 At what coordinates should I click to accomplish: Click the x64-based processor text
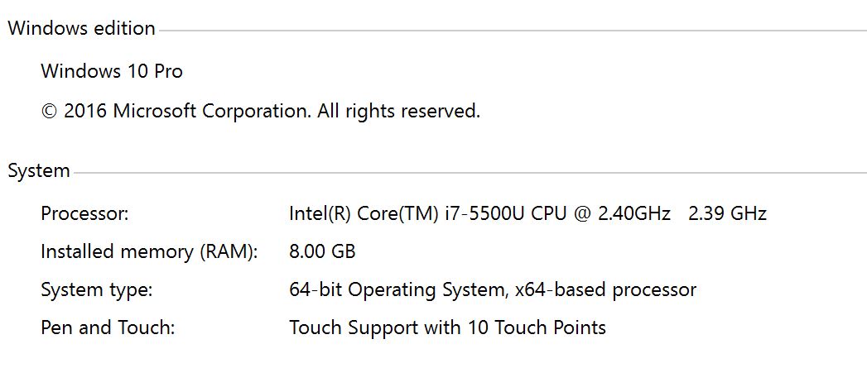[605, 290]
